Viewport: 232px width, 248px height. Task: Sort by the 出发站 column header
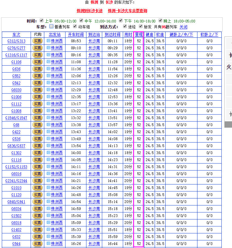tap(55, 34)
